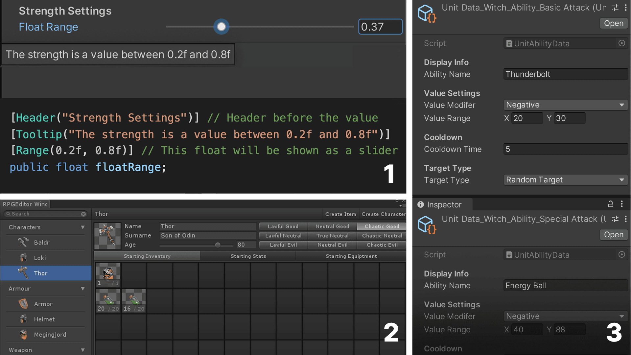
Task: Open the Inspector tab options menu
Action: click(622, 204)
